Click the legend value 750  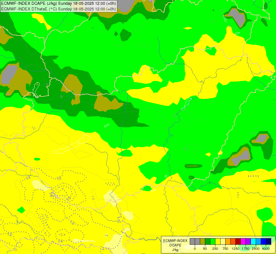[225, 249]
